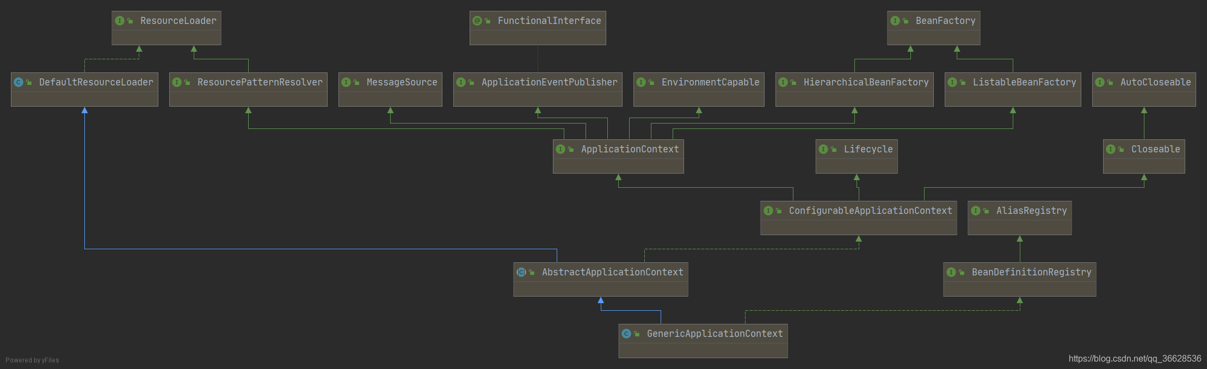Image resolution: width=1207 pixels, height=369 pixels.
Task: Select the AutoCloseable label text
Action: [x=1156, y=82]
